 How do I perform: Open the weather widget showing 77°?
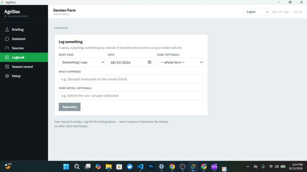coord(8,166)
